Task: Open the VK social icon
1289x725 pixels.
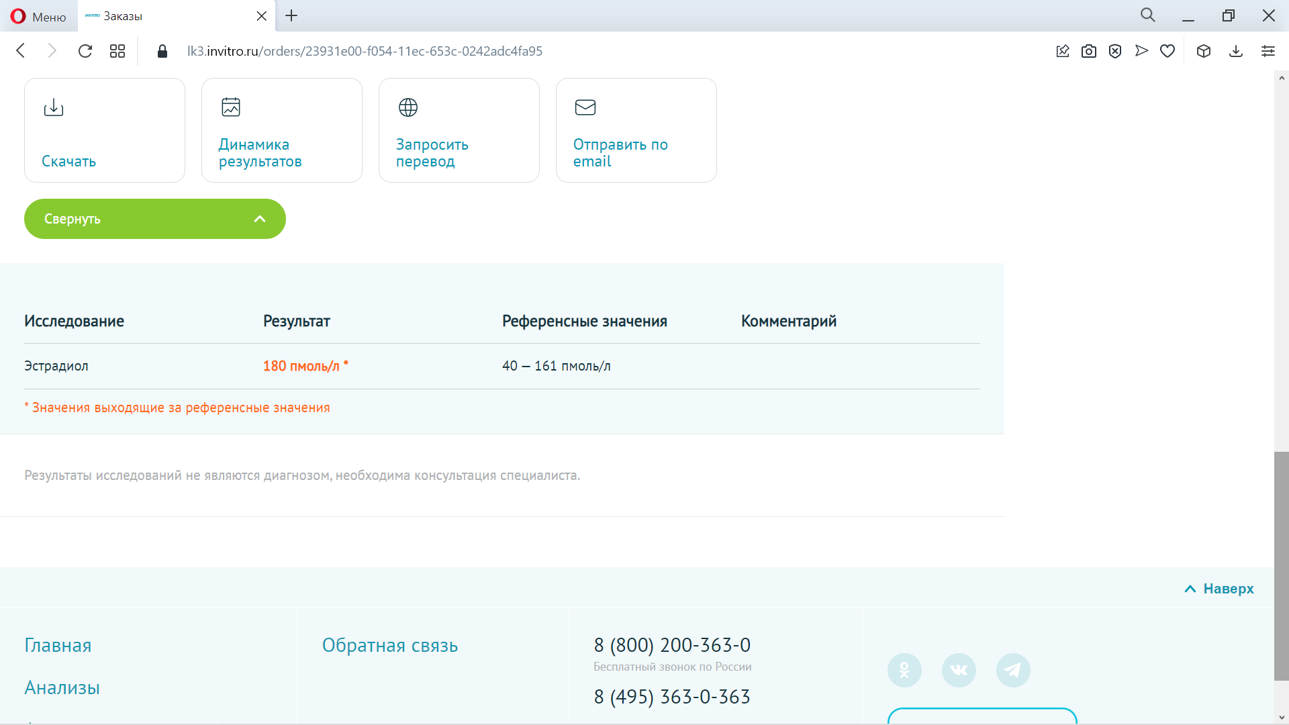Action: pyautogui.click(x=959, y=670)
